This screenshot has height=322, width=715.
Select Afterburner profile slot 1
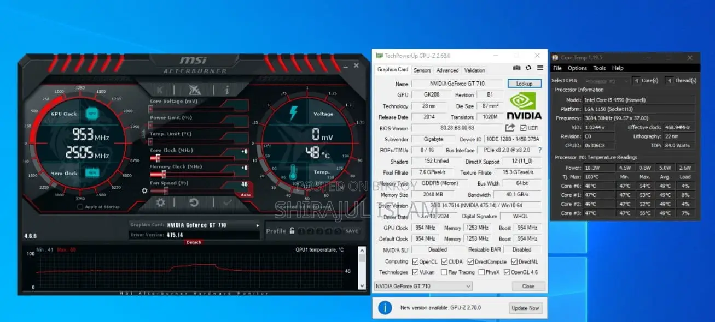coord(302,231)
